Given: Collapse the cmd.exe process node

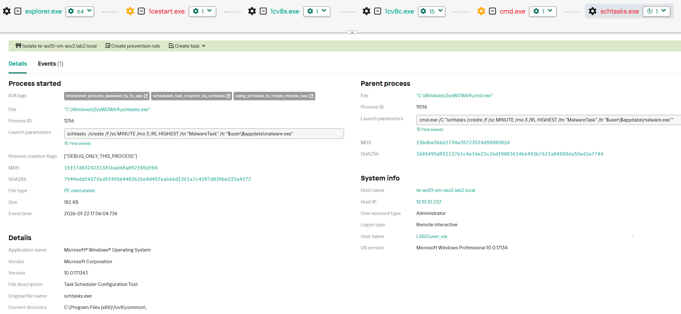Looking at the screenshot, I should point(492,11).
